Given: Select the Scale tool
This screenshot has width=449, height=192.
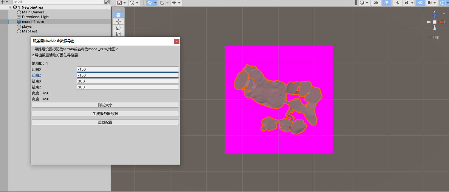Looking at the screenshot, I should (118, 34).
